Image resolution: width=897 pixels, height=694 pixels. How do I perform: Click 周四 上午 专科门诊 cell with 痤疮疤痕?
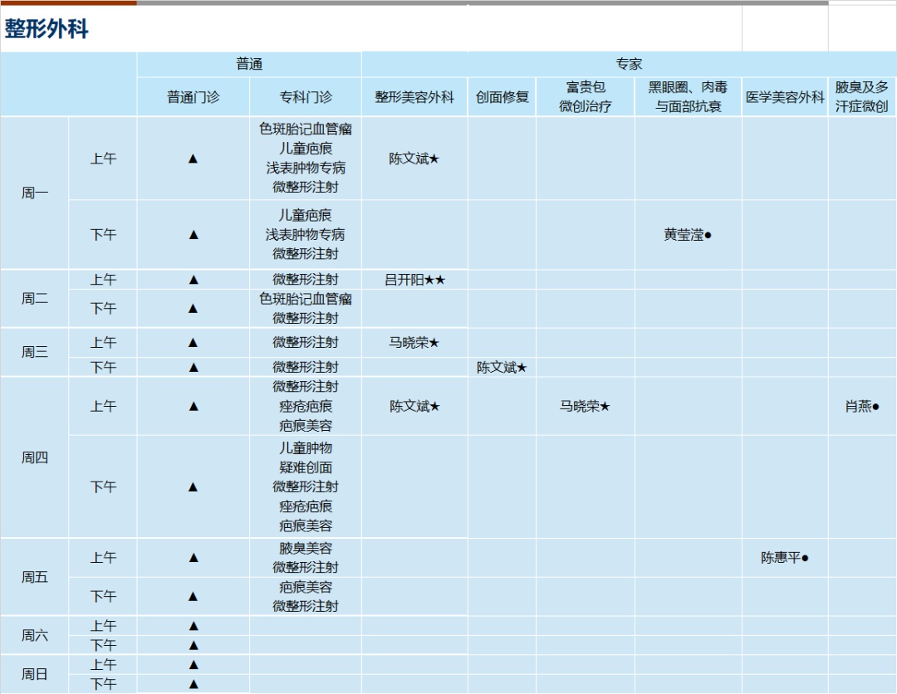pyautogui.click(x=306, y=406)
